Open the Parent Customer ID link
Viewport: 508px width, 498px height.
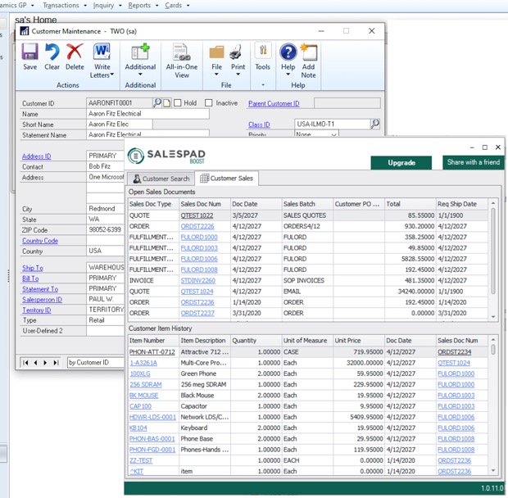(274, 104)
